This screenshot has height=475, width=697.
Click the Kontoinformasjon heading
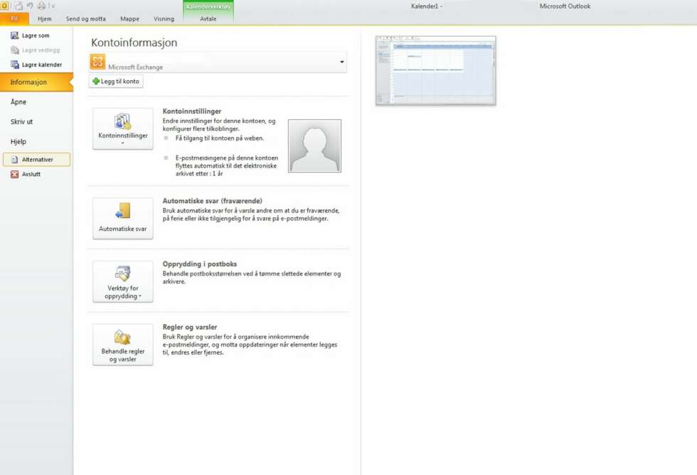pos(134,43)
